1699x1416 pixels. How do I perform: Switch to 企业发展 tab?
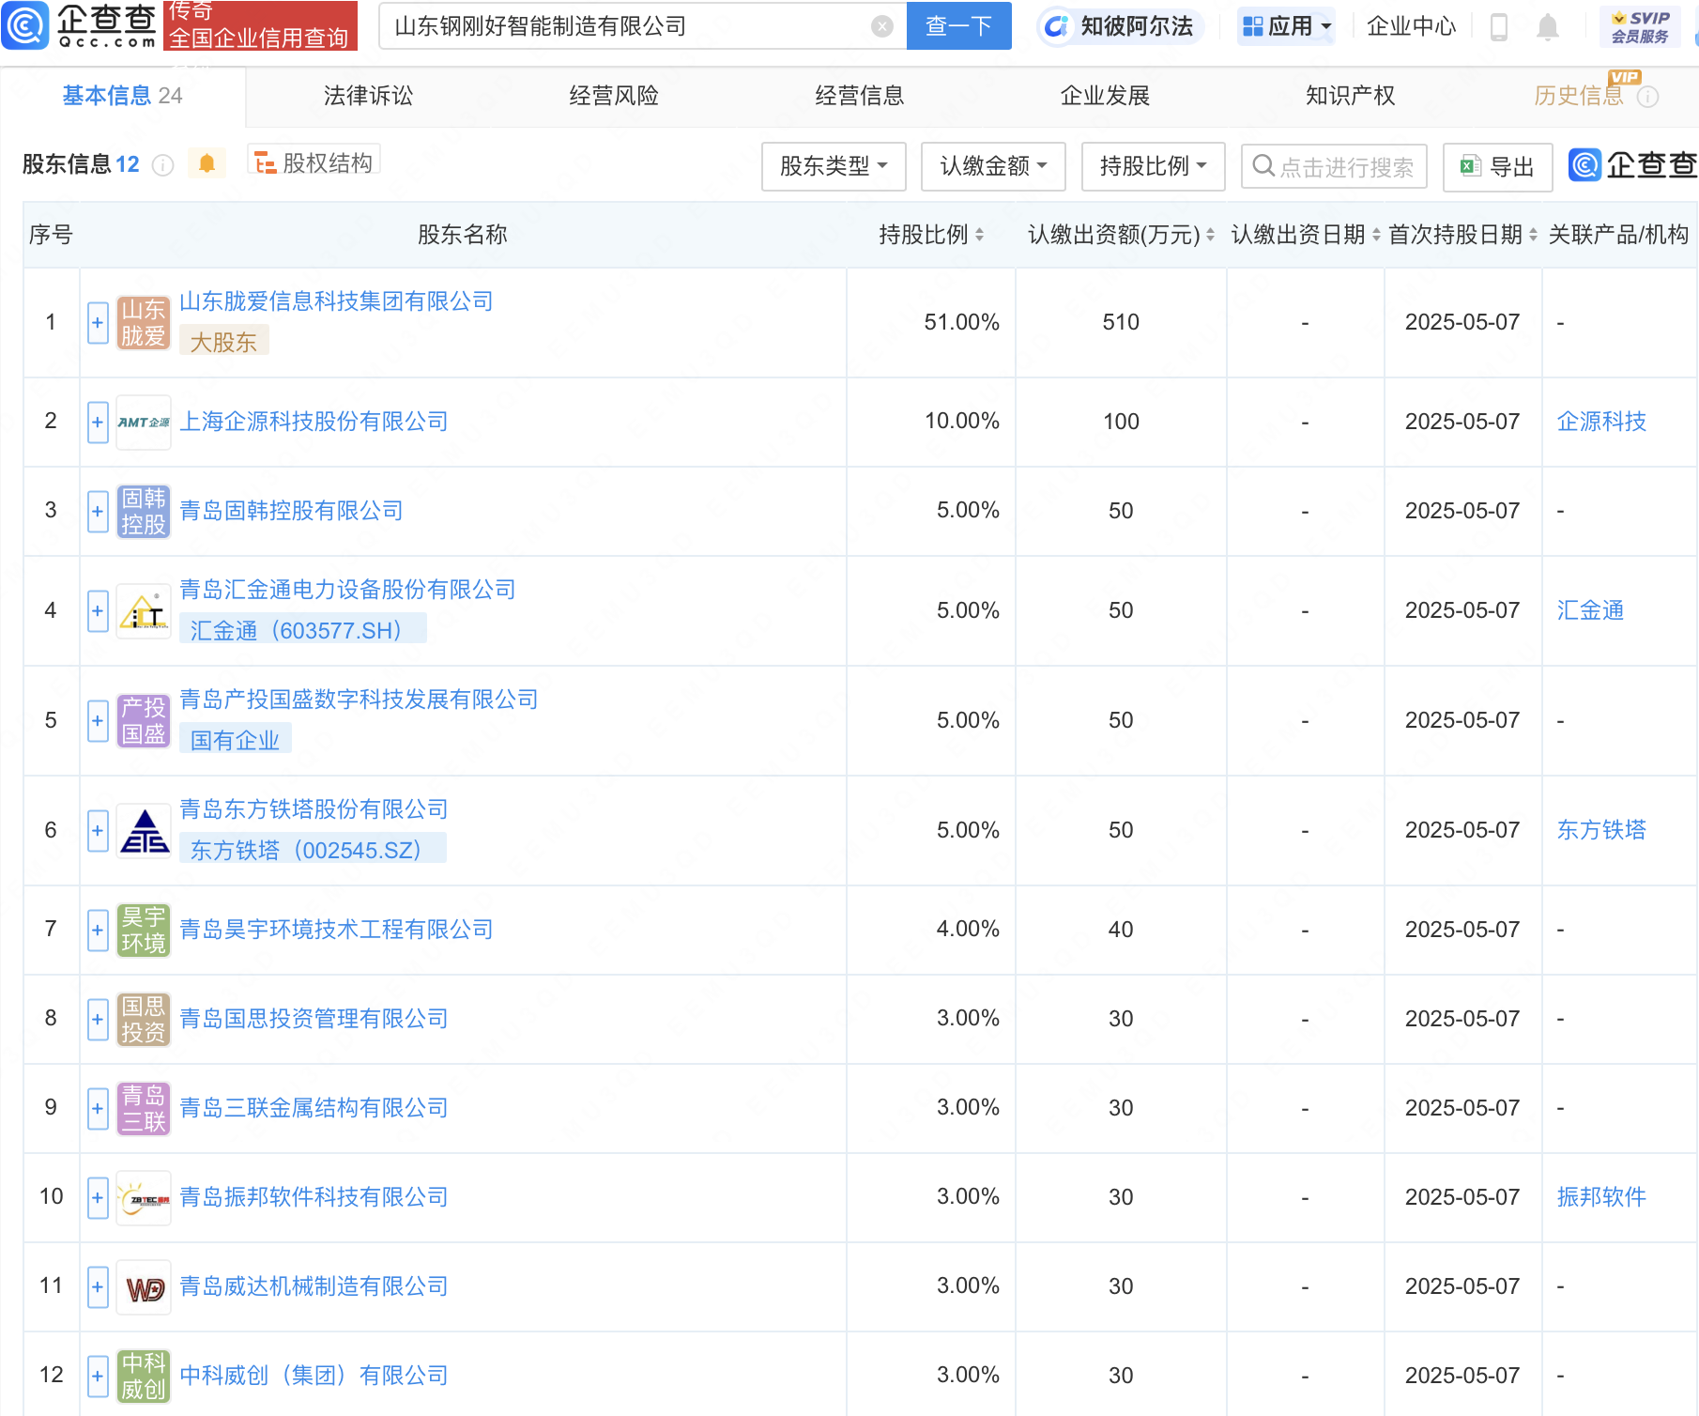[1105, 96]
